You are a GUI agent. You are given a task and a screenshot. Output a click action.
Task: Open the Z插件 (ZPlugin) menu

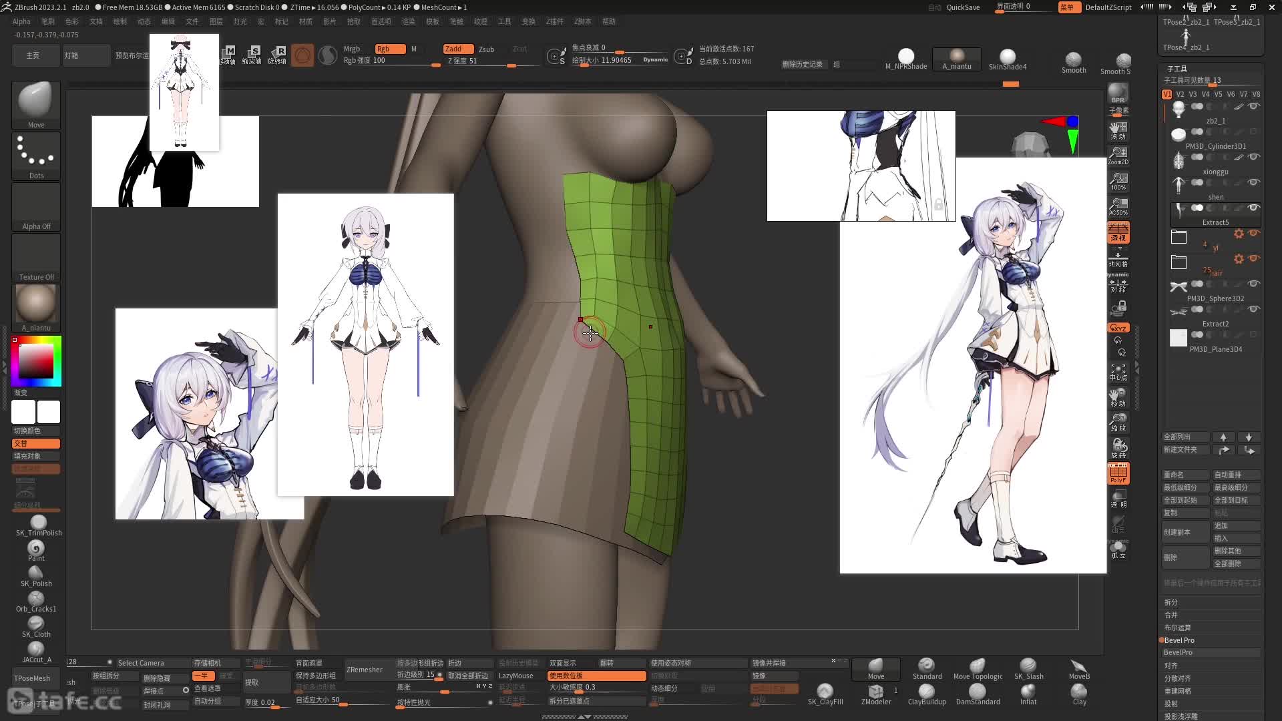coord(554,21)
